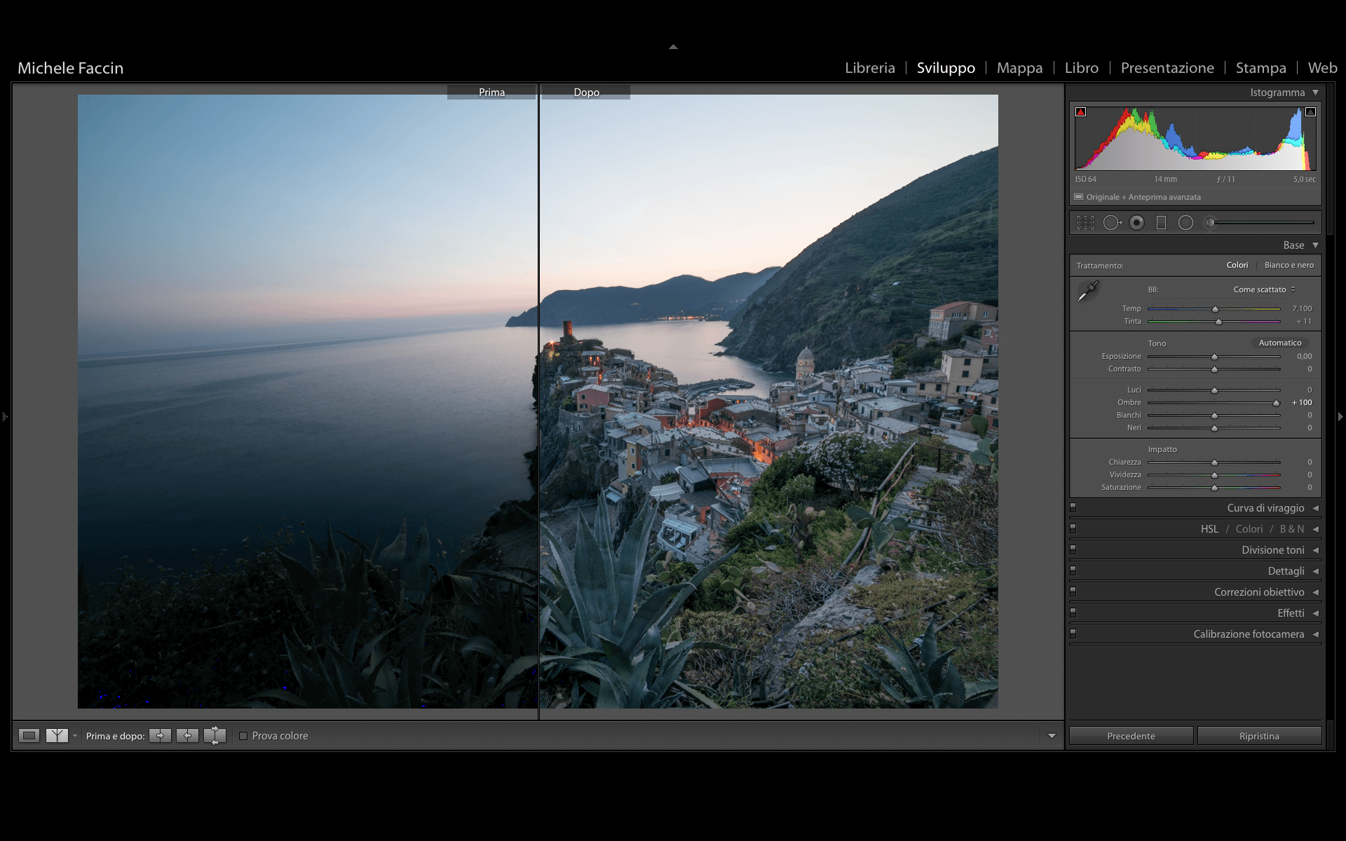The image size is (1346, 841).
Task: Select the Radial filter tool
Action: pos(1185,223)
